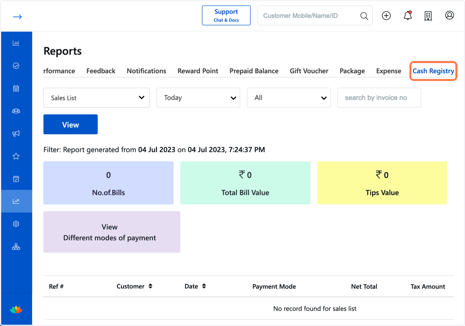The image size is (465, 326).
Task: Switch to the Cash Registry tab
Action: pyautogui.click(x=433, y=71)
